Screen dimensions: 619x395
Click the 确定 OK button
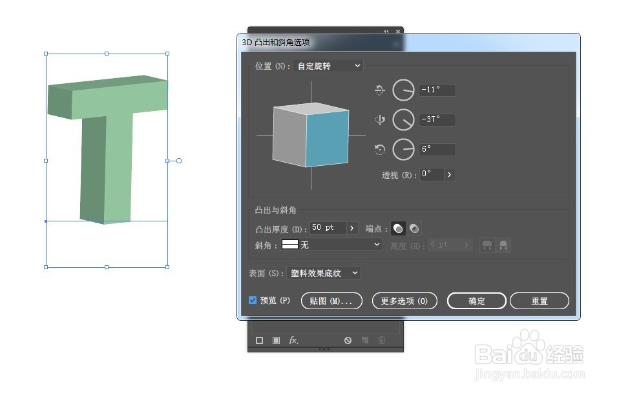click(476, 301)
